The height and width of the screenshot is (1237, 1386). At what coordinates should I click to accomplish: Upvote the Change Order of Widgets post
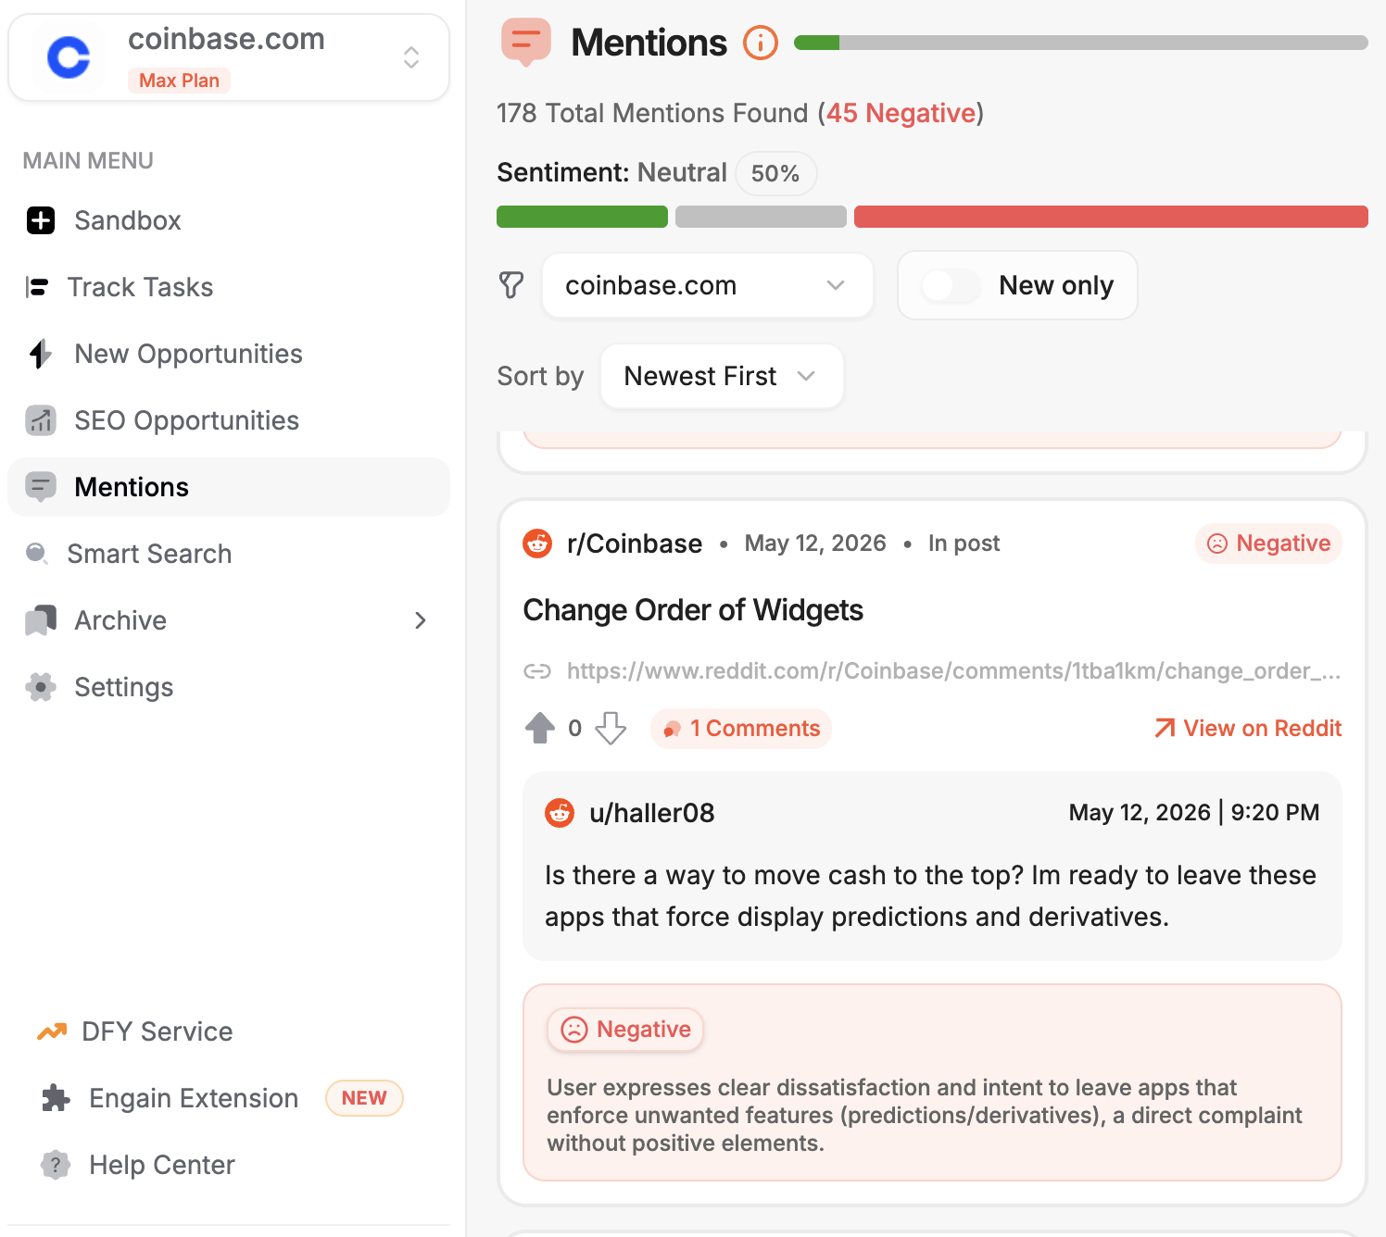pyautogui.click(x=539, y=729)
